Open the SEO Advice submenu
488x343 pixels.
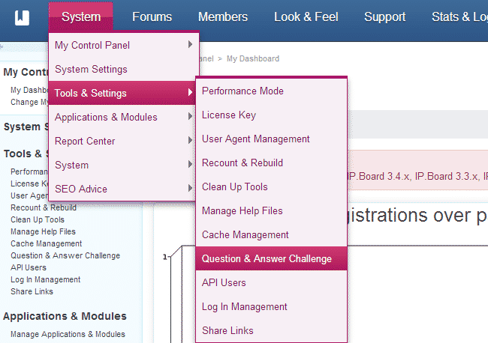(81, 189)
